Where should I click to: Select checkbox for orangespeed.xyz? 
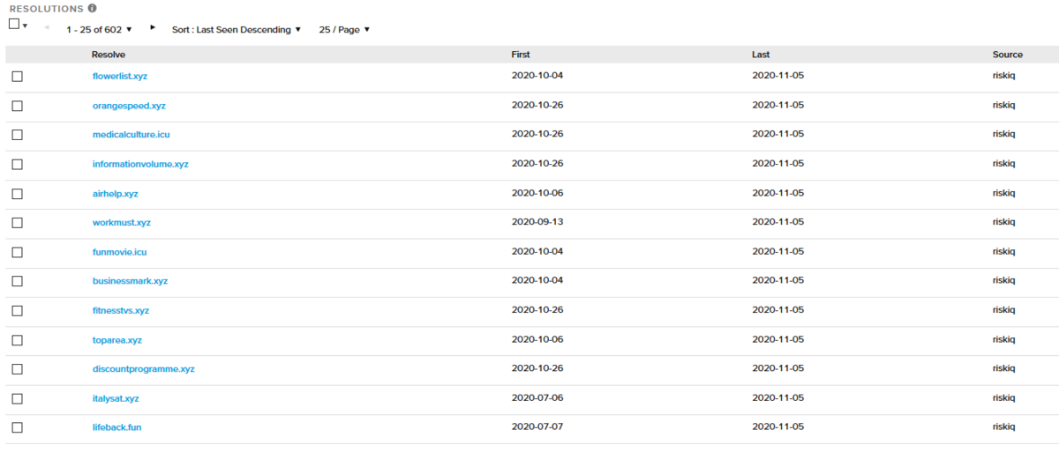(x=18, y=106)
